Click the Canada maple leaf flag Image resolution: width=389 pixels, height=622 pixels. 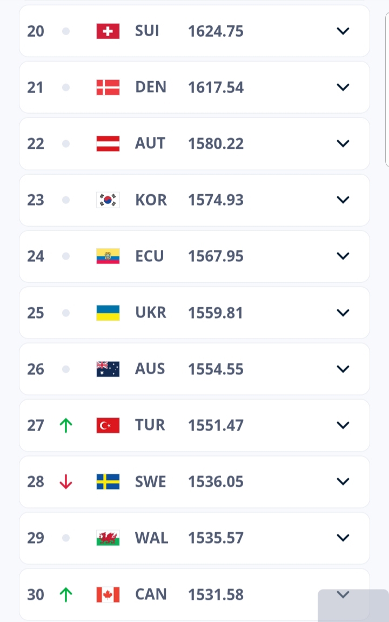tap(108, 594)
